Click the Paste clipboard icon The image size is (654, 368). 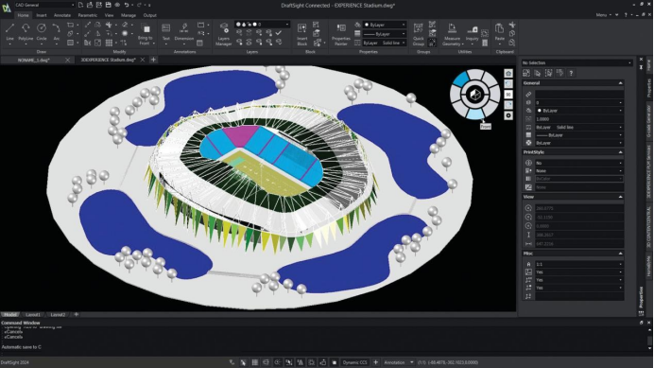pos(499,32)
